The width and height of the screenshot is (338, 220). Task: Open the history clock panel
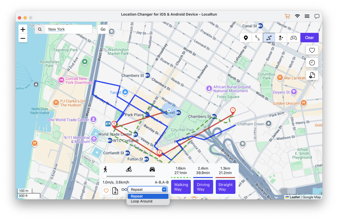point(312,63)
